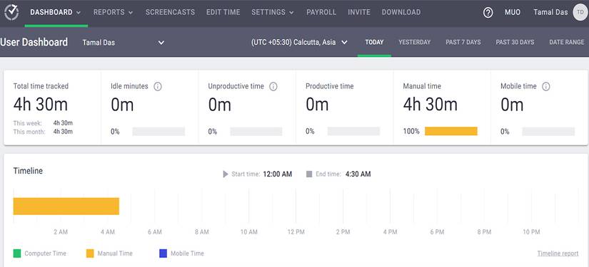Screen dimensions: 589x267
Task: Click the User Dashboard heading
Action: click(34, 42)
